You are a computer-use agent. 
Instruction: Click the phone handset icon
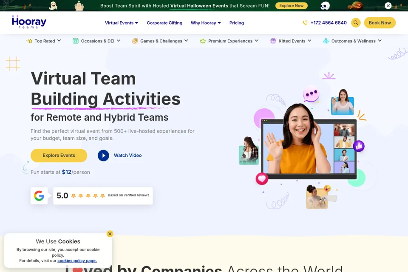pyautogui.click(x=305, y=23)
